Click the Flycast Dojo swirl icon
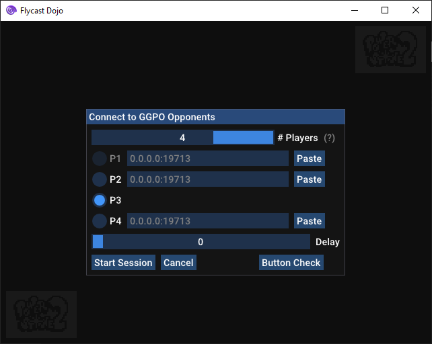Screen dimensions: 432x344 click(x=11, y=11)
